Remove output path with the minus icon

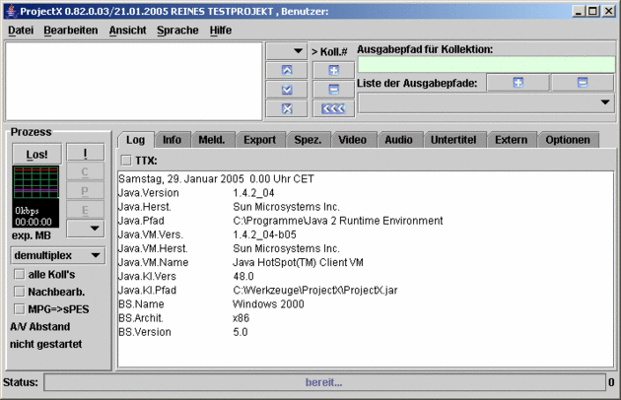click(583, 83)
